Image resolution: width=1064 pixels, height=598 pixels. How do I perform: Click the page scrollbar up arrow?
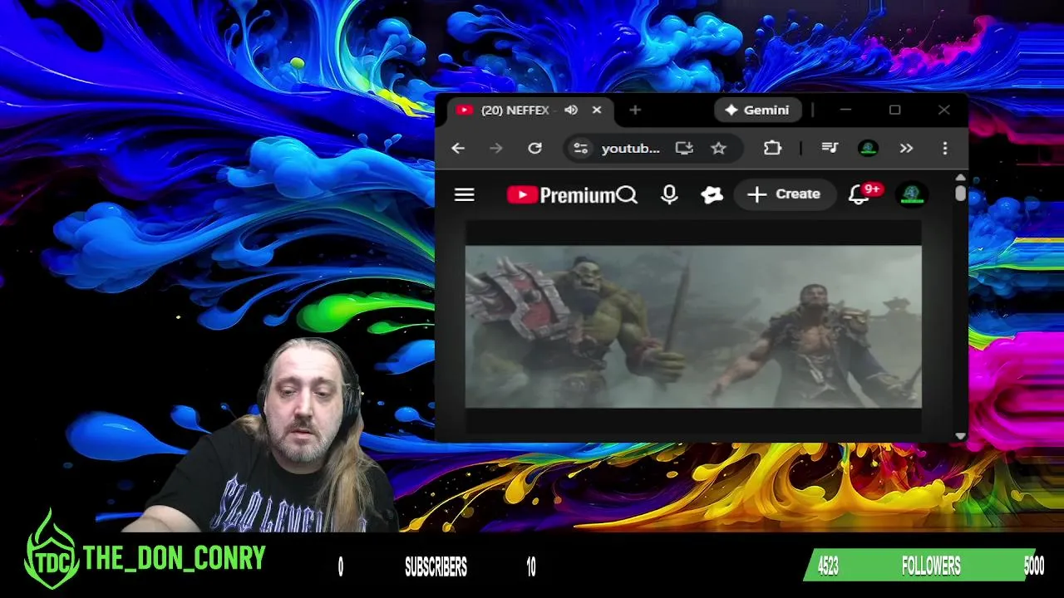961,178
